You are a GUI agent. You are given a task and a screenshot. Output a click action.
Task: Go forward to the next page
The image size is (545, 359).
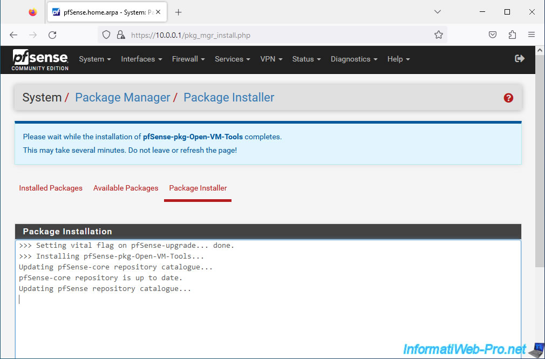[33, 35]
